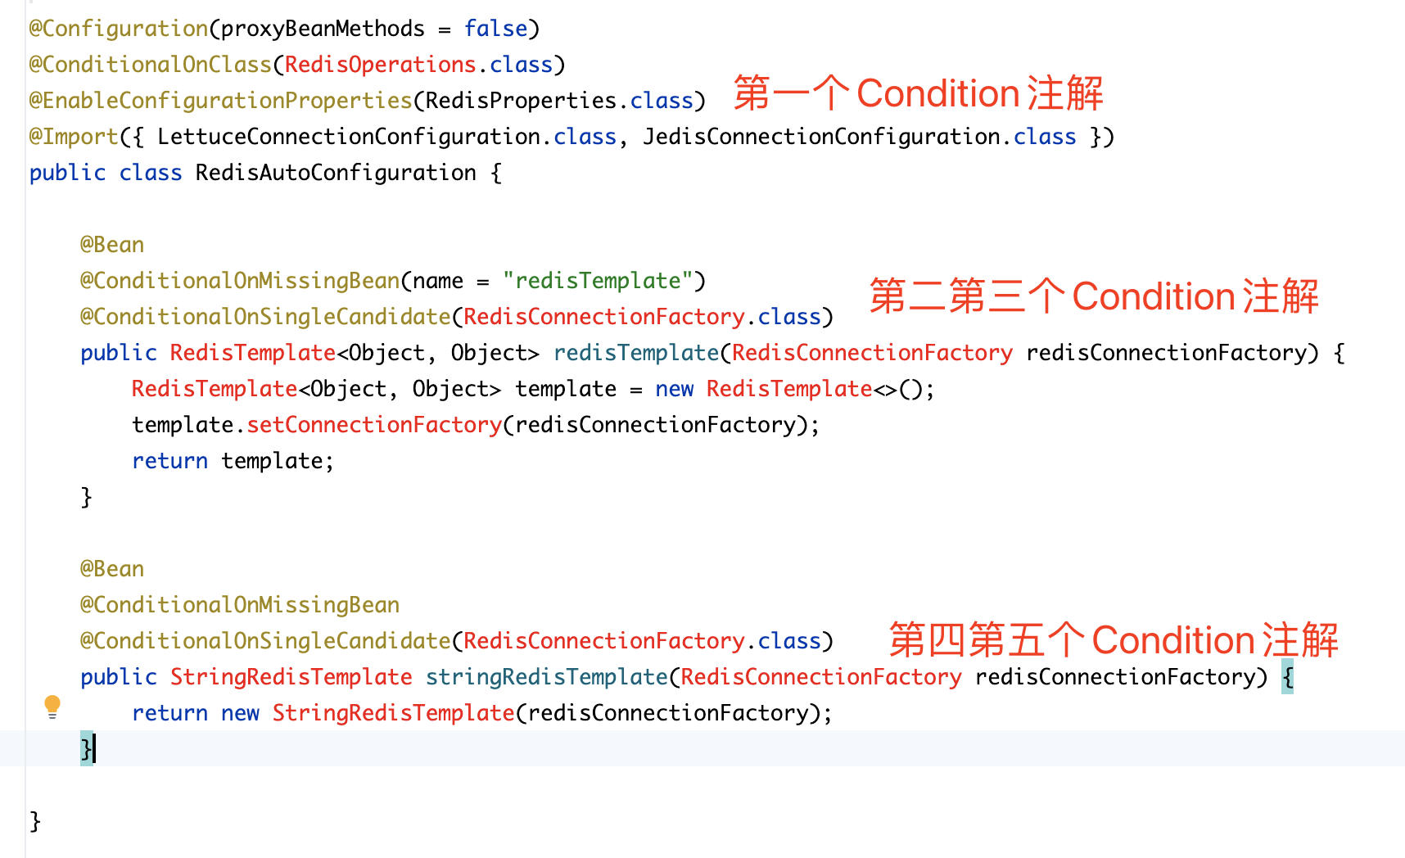Image resolution: width=1405 pixels, height=858 pixels.
Task: Click the redisTemplate method name
Action: [636, 352]
